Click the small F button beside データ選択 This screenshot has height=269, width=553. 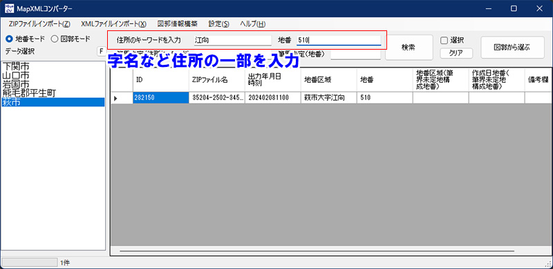pyautogui.click(x=101, y=52)
